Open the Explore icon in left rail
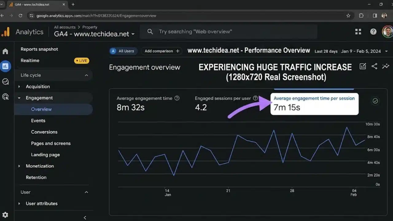The image size is (393, 221). [x=5, y=81]
